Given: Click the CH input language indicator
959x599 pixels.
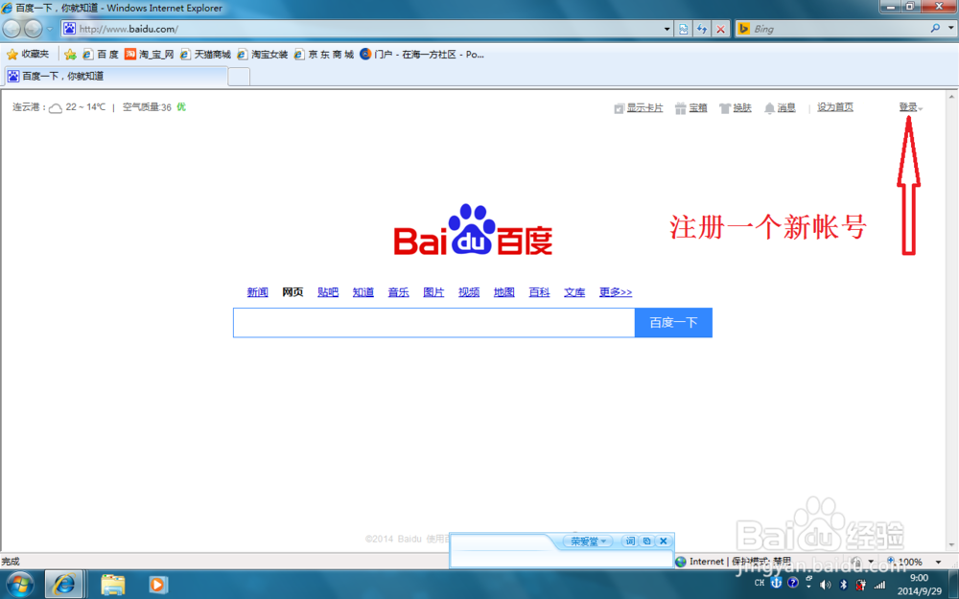Looking at the screenshot, I should [759, 583].
